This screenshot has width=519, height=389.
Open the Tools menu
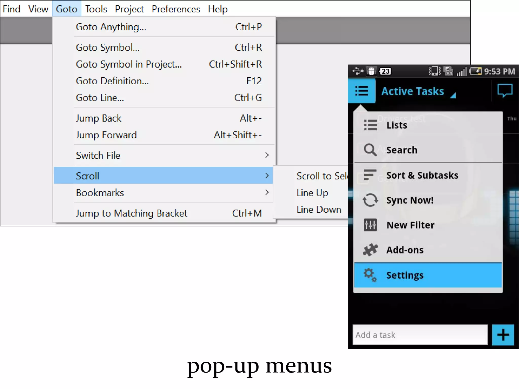(96, 9)
